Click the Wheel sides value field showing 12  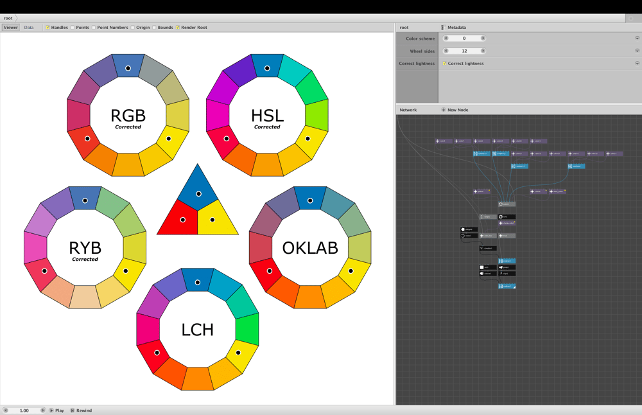click(464, 51)
